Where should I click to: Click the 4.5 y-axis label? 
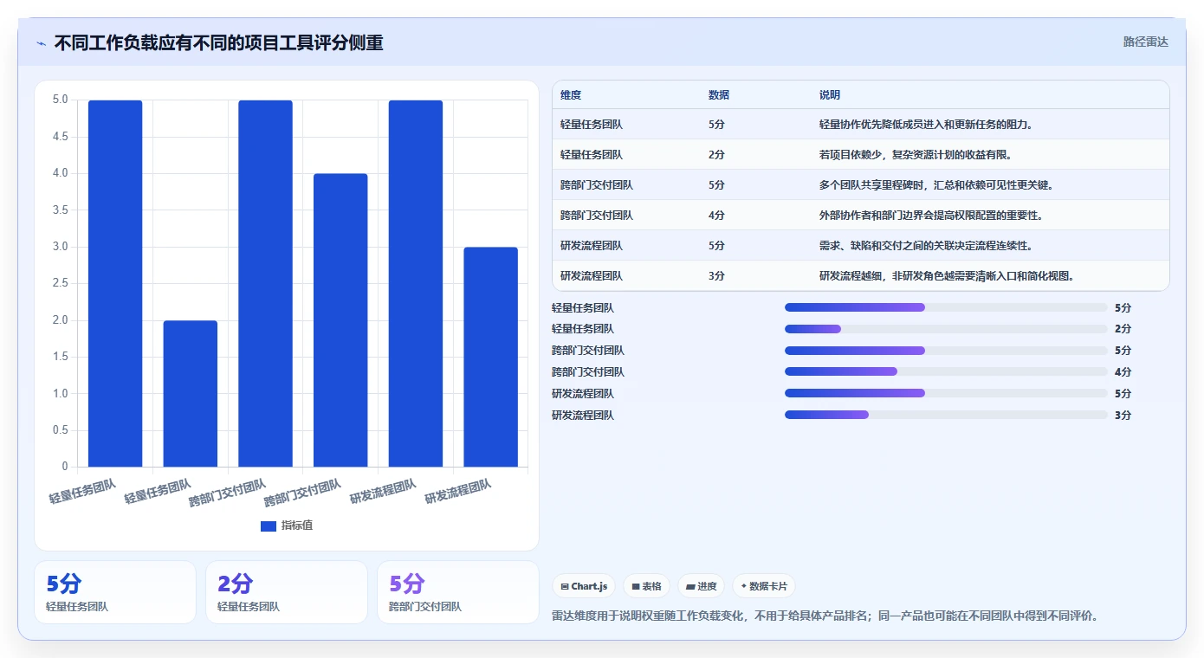pos(60,137)
